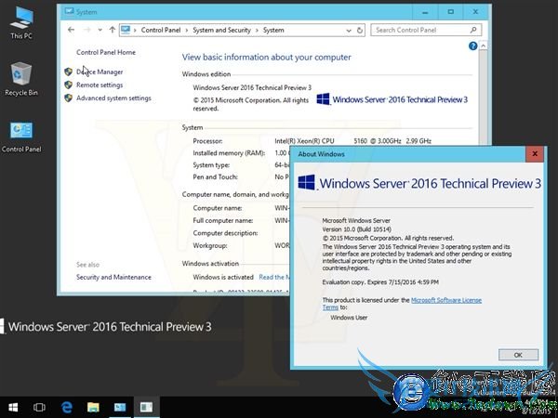Click 'Microsoft Windows Server' text in About dialog

356,221
